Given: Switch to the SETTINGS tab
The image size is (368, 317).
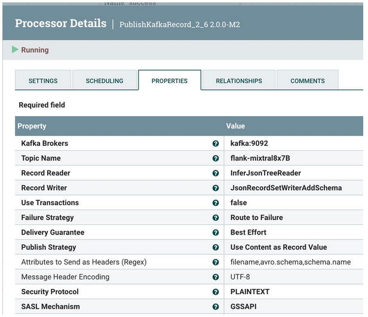Looking at the screenshot, I should (x=43, y=81).
